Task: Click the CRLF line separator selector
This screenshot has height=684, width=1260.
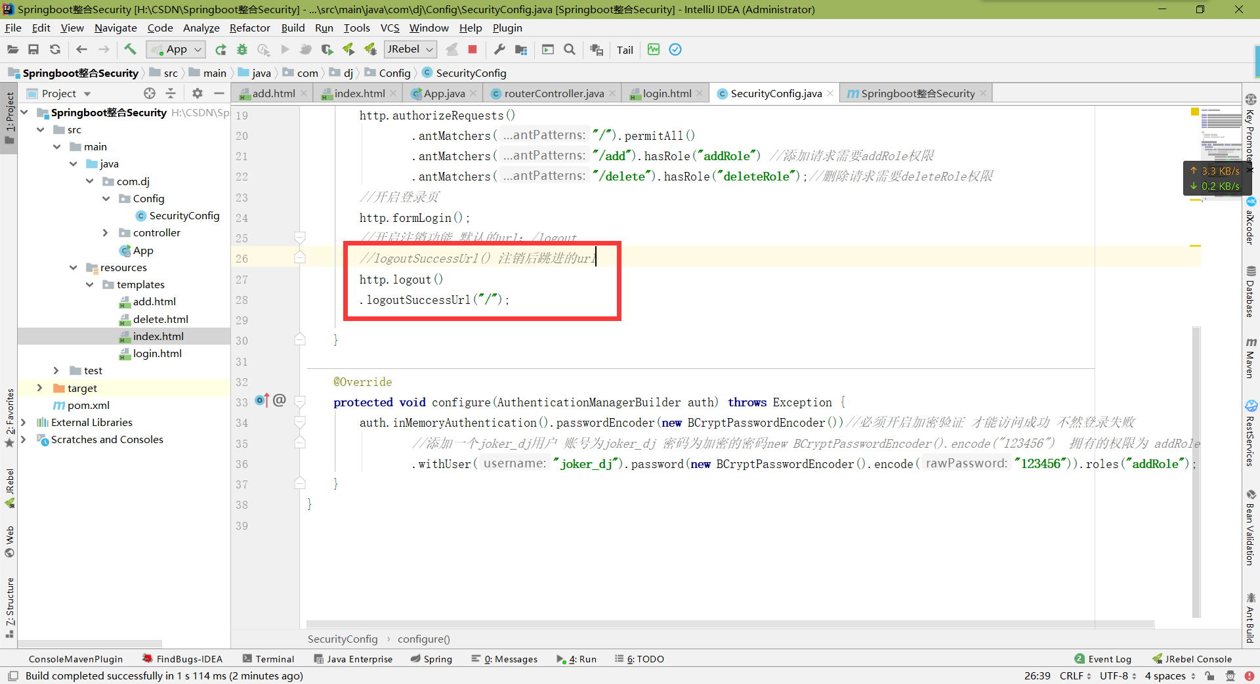Action: point(1075,675)
